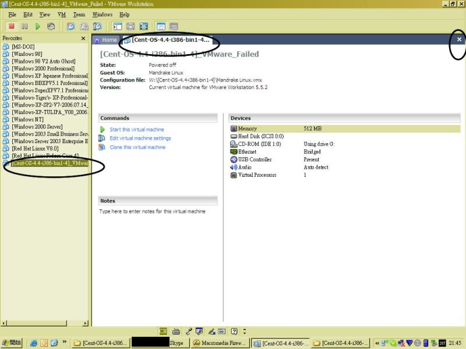Viewport: 466px width, 349px height.
Task: Click the Quick Switch toolbar icon
Action: (x=130, y=26)
